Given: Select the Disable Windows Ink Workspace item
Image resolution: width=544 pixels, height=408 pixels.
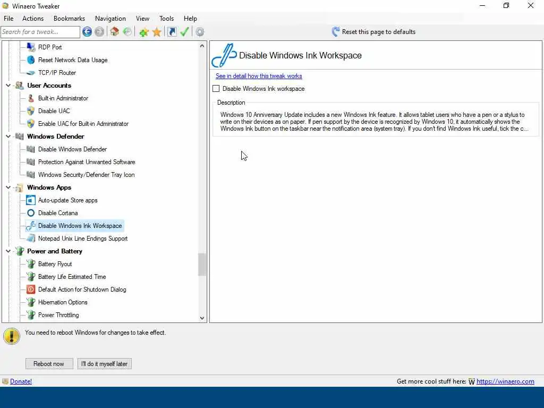Looking at the screenshot, I should coord(80,226).
